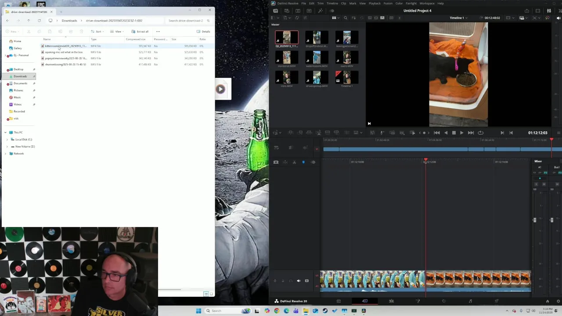Click the tools sliders icon in the edit toolbar

372,133
